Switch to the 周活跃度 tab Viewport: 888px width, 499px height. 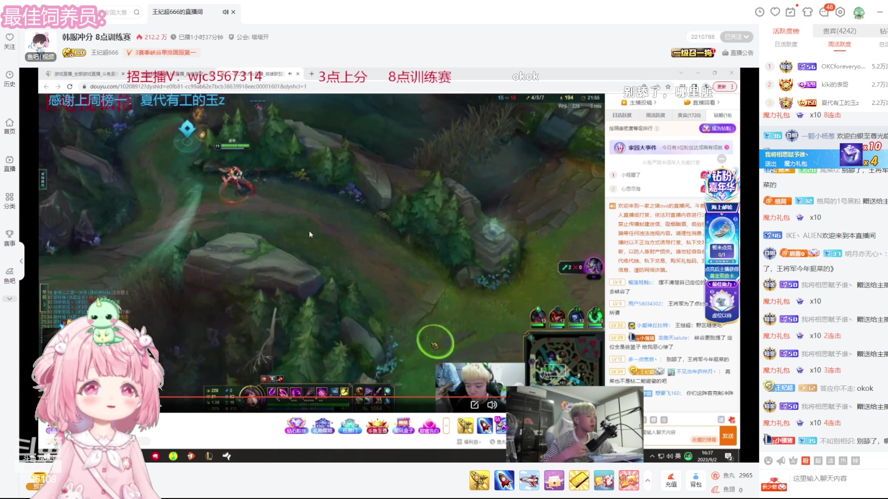point(839,45)
